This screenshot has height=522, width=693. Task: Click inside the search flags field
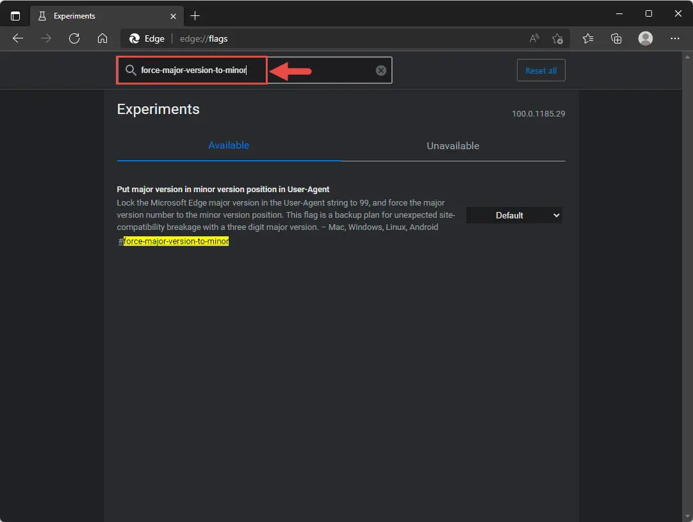254,70
